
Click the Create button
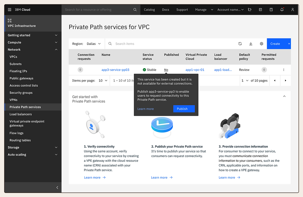(279, 44)
